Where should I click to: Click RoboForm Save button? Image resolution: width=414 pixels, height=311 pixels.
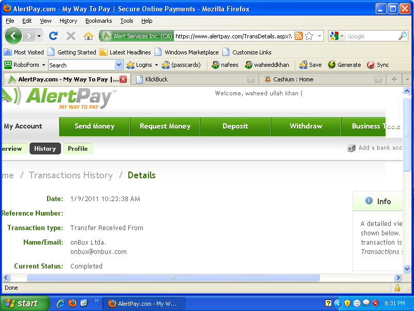coord(310,65)
